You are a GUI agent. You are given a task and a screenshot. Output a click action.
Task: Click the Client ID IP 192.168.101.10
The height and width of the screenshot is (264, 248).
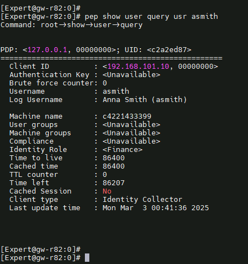click(138, 67)
